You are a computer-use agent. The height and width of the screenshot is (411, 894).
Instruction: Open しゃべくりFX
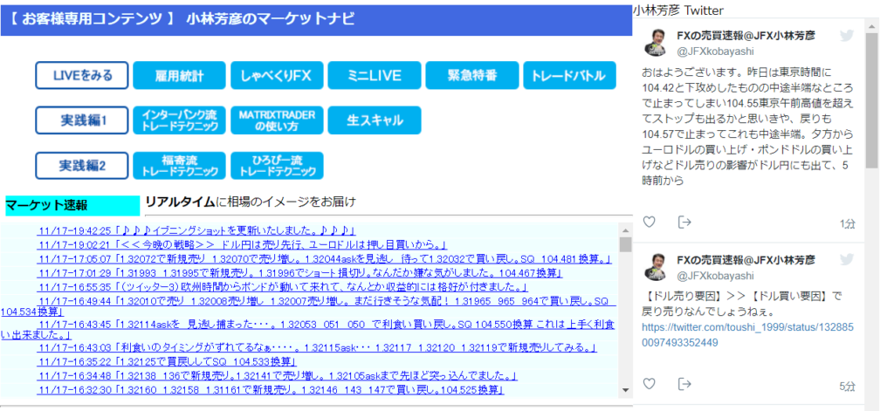pos(277,75)
